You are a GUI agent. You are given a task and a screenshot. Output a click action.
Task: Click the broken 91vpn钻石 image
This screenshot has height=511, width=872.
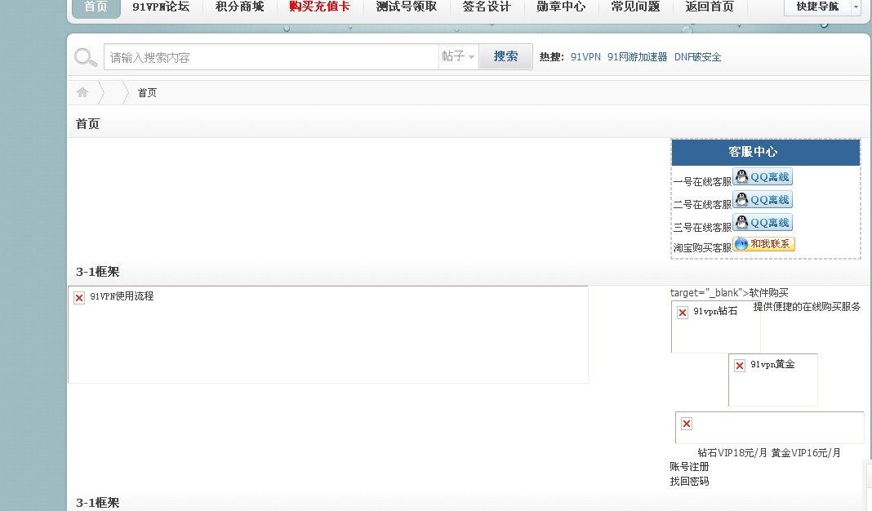(x=716, y=327)
